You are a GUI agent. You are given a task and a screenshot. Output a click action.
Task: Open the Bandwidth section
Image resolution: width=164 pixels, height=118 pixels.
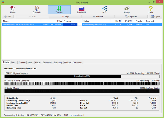coord(82,10)
